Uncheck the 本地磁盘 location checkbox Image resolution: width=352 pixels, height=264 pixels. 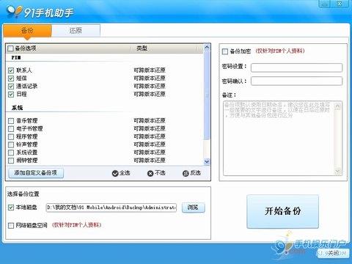(11, 208)
